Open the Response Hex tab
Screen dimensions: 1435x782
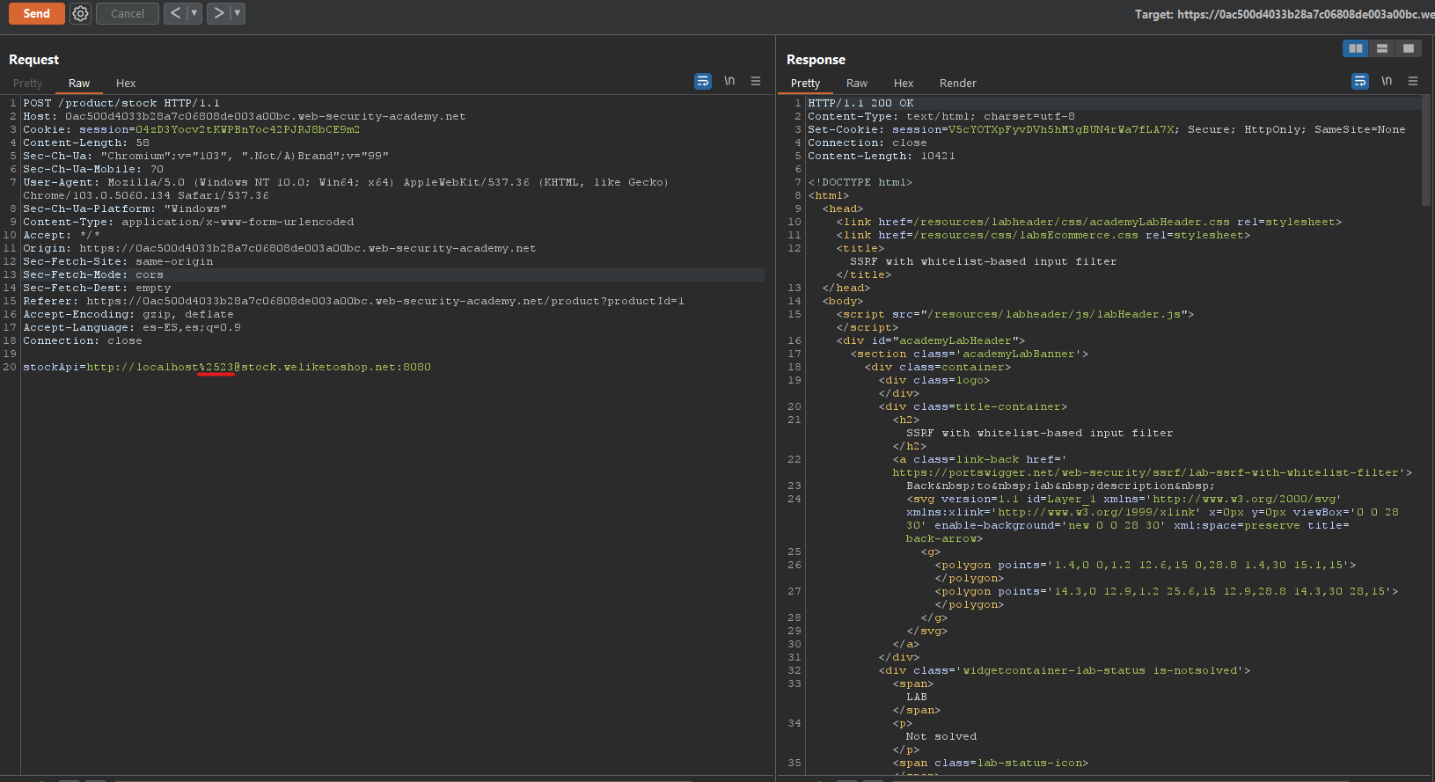coord(904,83)
